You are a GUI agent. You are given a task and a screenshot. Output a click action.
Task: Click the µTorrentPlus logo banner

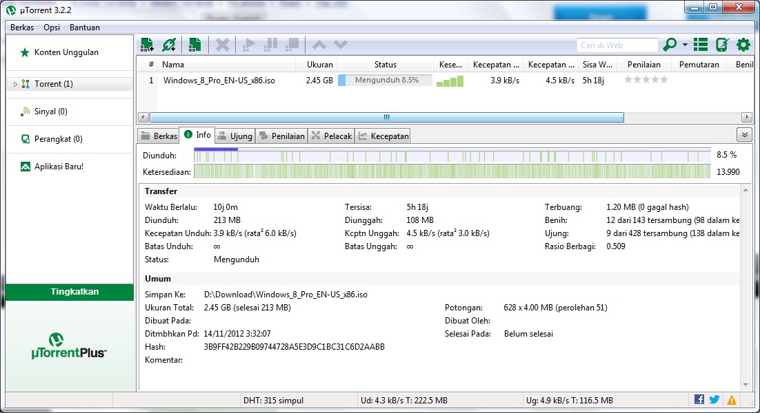pyautogui.click(x=69, y=346)
